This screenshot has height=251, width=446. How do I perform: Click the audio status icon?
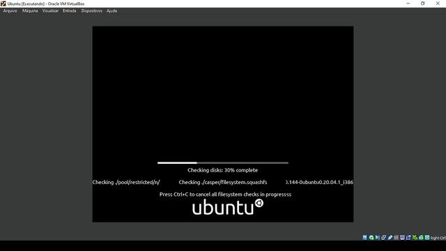tap(378, 237)
